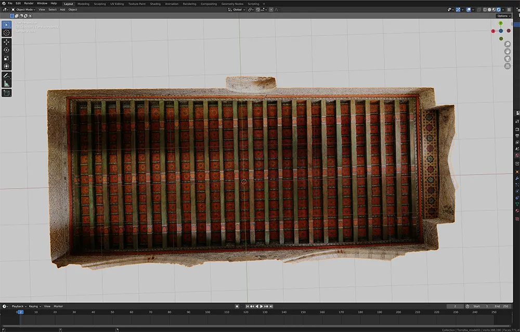Click Marker in the timeline header
Image resolution: width=520 pixels, height=332 pixels.
(58, 306)
